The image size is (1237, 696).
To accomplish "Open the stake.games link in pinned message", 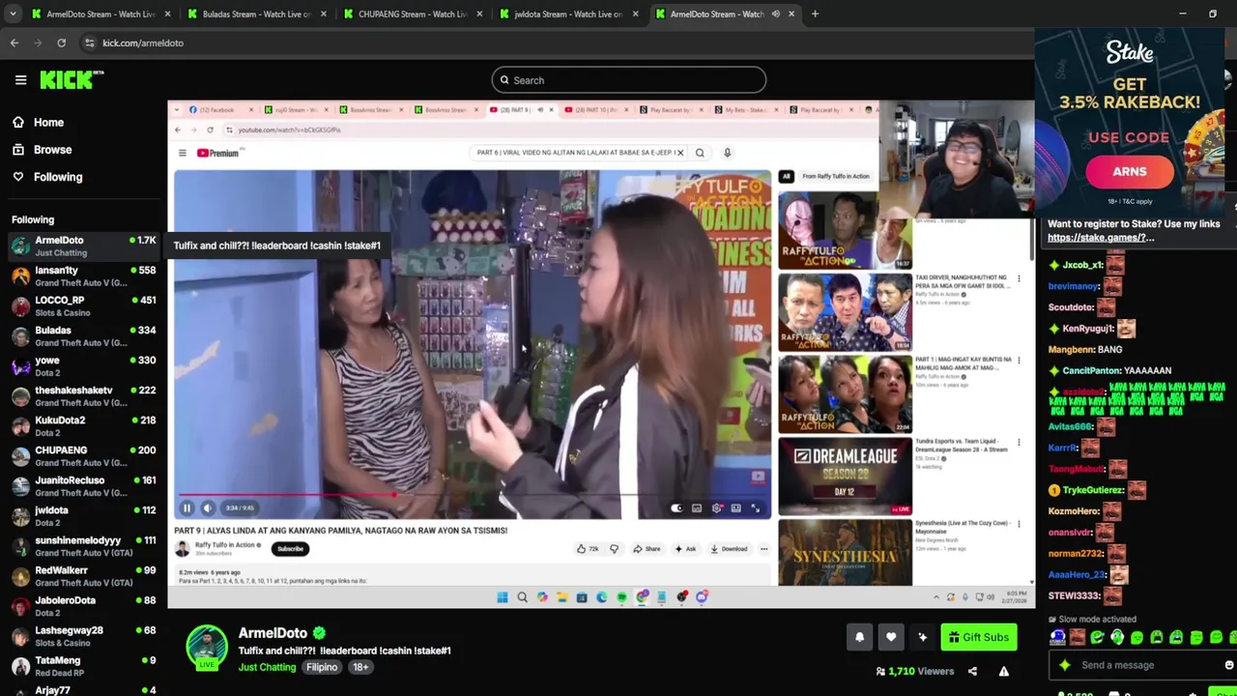I will [1101, 238].
